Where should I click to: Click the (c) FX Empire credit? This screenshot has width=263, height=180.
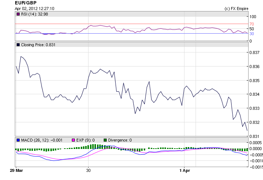point(236,9)
